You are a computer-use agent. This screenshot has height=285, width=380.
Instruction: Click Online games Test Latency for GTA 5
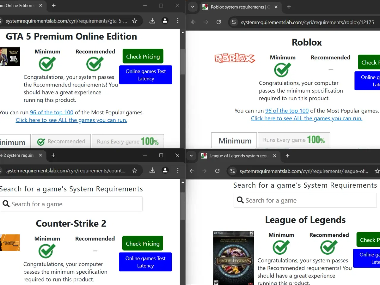coord(145,75)
